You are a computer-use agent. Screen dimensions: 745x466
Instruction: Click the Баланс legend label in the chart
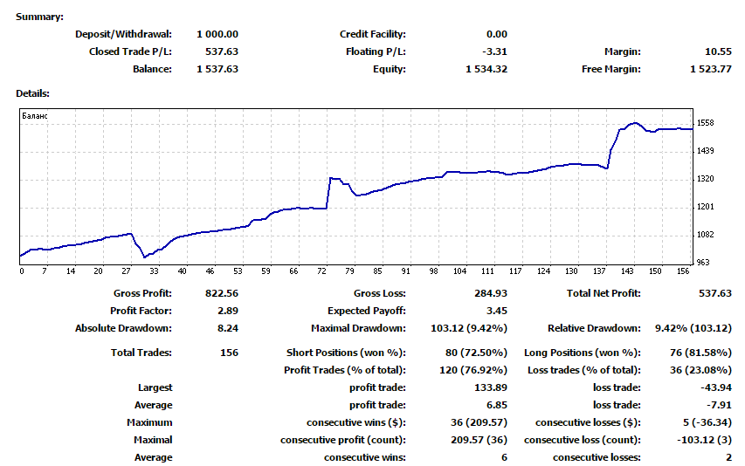35,115
